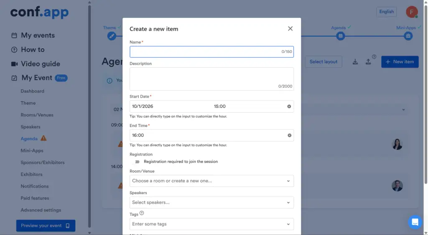
Task: Click the Tags help question mark icon
Action: pyautogui.click(x=142, y=213)
